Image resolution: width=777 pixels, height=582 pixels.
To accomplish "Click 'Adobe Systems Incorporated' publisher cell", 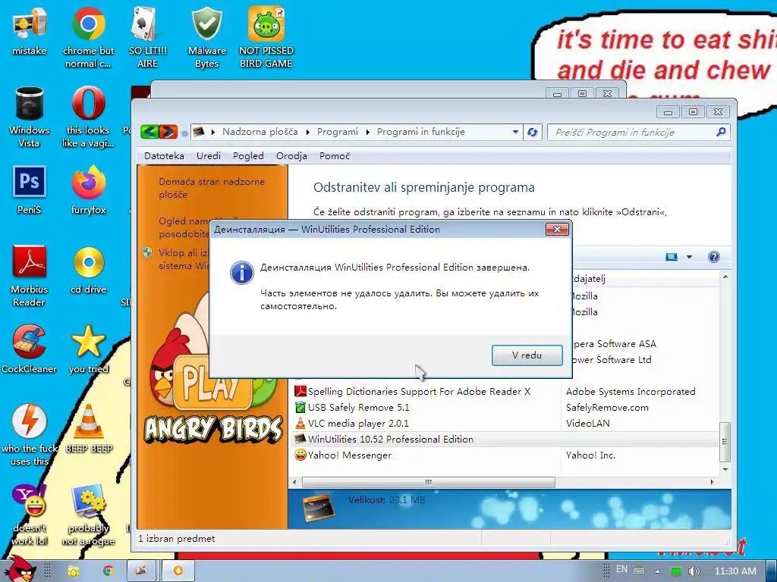I will [x=631, y=392].
